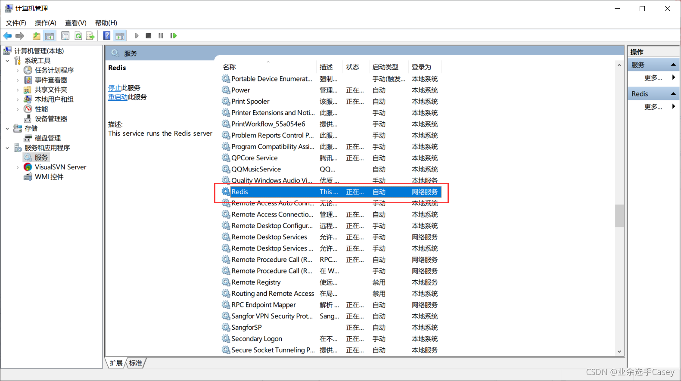
Task: Sort services by 名称 column header
Action: pos(269,67)
